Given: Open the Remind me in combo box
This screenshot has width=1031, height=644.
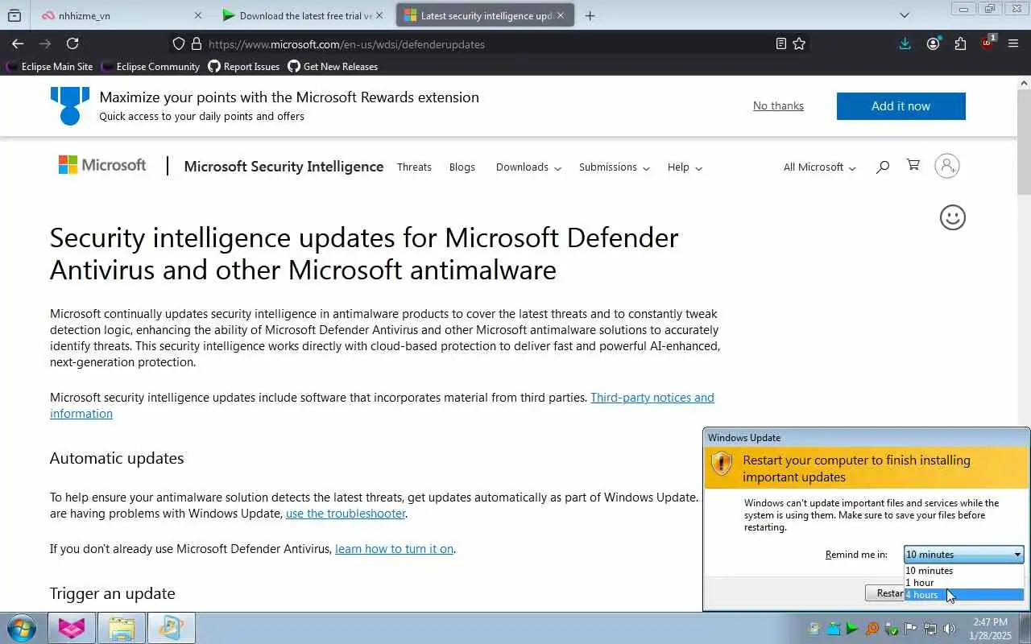Looking at the screenshot, I should [x=963, y=554].
